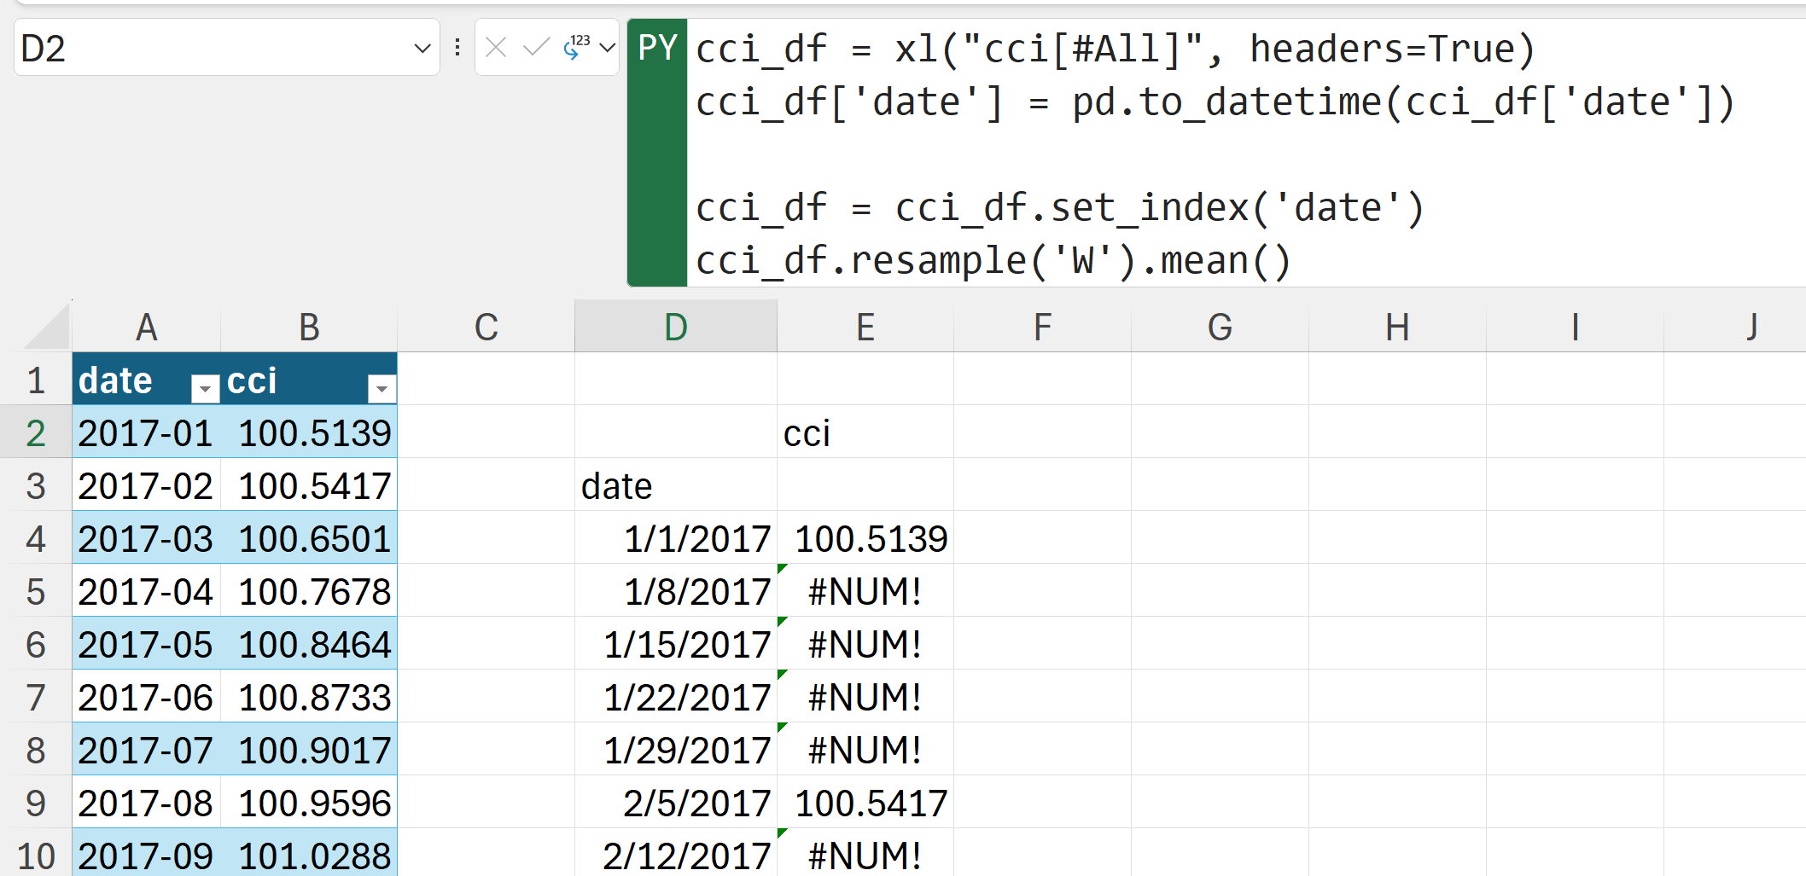Viewport: 1806px width, 876px height.
Task: Click the formula bar resize dots handle
Action: pos(457,48)
